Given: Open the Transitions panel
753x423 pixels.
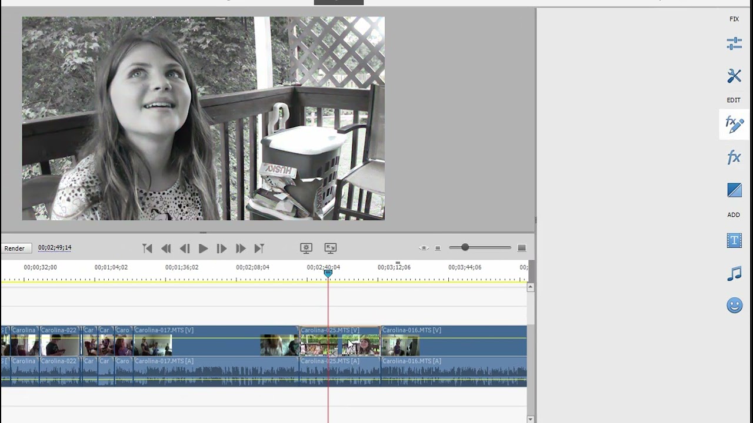Looking at the screenshot, I should [x=734, y=190].
